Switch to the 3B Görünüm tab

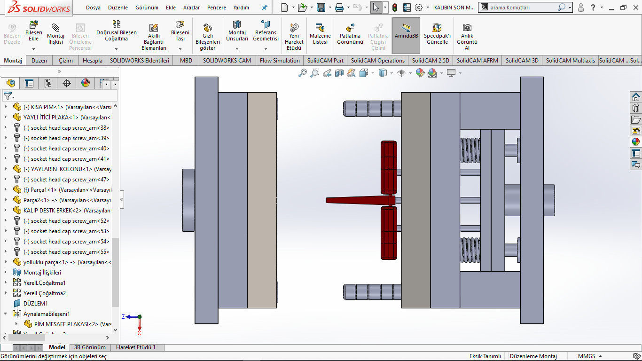(x=90, y=347)
